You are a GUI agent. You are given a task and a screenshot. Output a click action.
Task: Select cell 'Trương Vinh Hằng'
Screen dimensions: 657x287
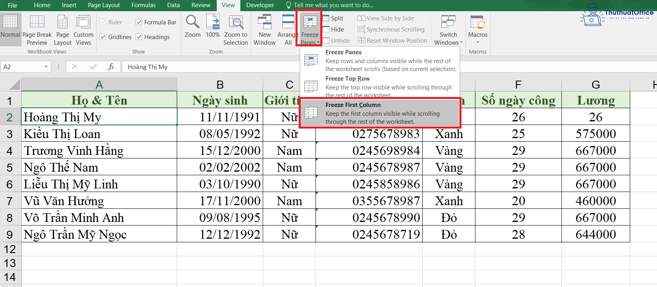click(99, 150)
